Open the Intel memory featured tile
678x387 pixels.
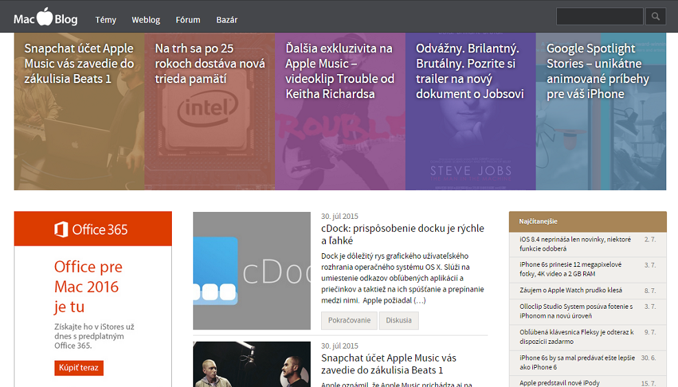(209, 111)
